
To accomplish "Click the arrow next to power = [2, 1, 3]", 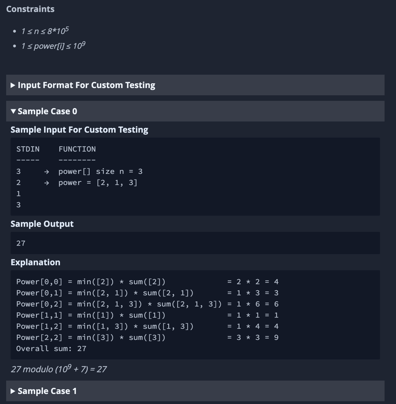I will [x=47, y=183].
